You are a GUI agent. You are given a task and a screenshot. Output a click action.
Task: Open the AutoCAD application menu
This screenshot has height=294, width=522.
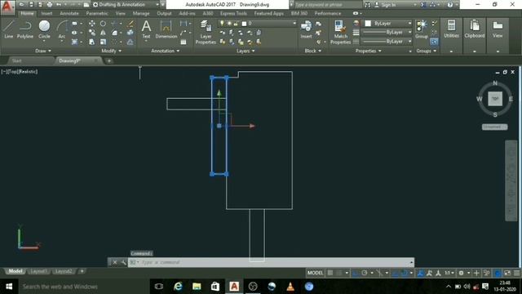(7, 7)
